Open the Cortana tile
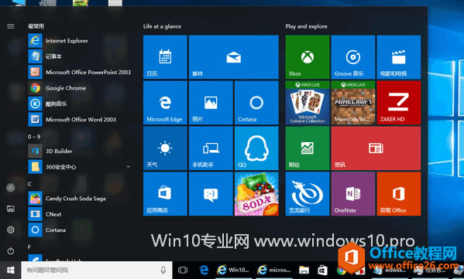Viewport: 464px width, 279px height. pyautogui.click(x=256, y=103)
